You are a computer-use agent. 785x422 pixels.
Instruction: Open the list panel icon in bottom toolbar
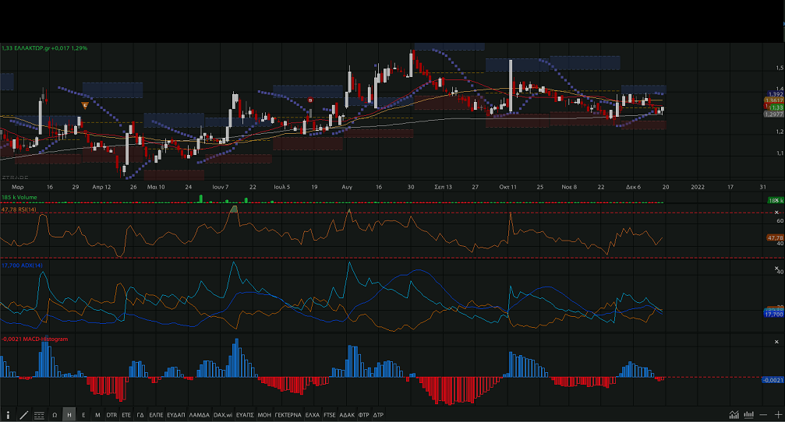(39, 415)
